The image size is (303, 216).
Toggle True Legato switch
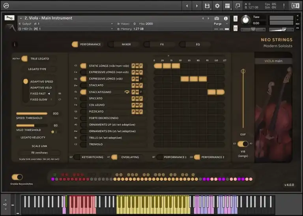coord(24,59)
